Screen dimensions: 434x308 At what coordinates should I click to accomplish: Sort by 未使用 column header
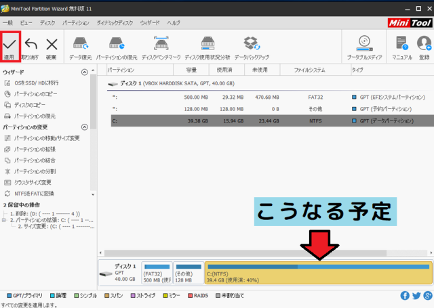coord(262,70)
